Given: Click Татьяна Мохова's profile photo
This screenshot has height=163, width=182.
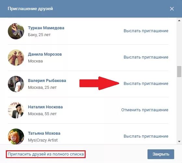Looking at the screenshot, I should [x=16, y=136].
